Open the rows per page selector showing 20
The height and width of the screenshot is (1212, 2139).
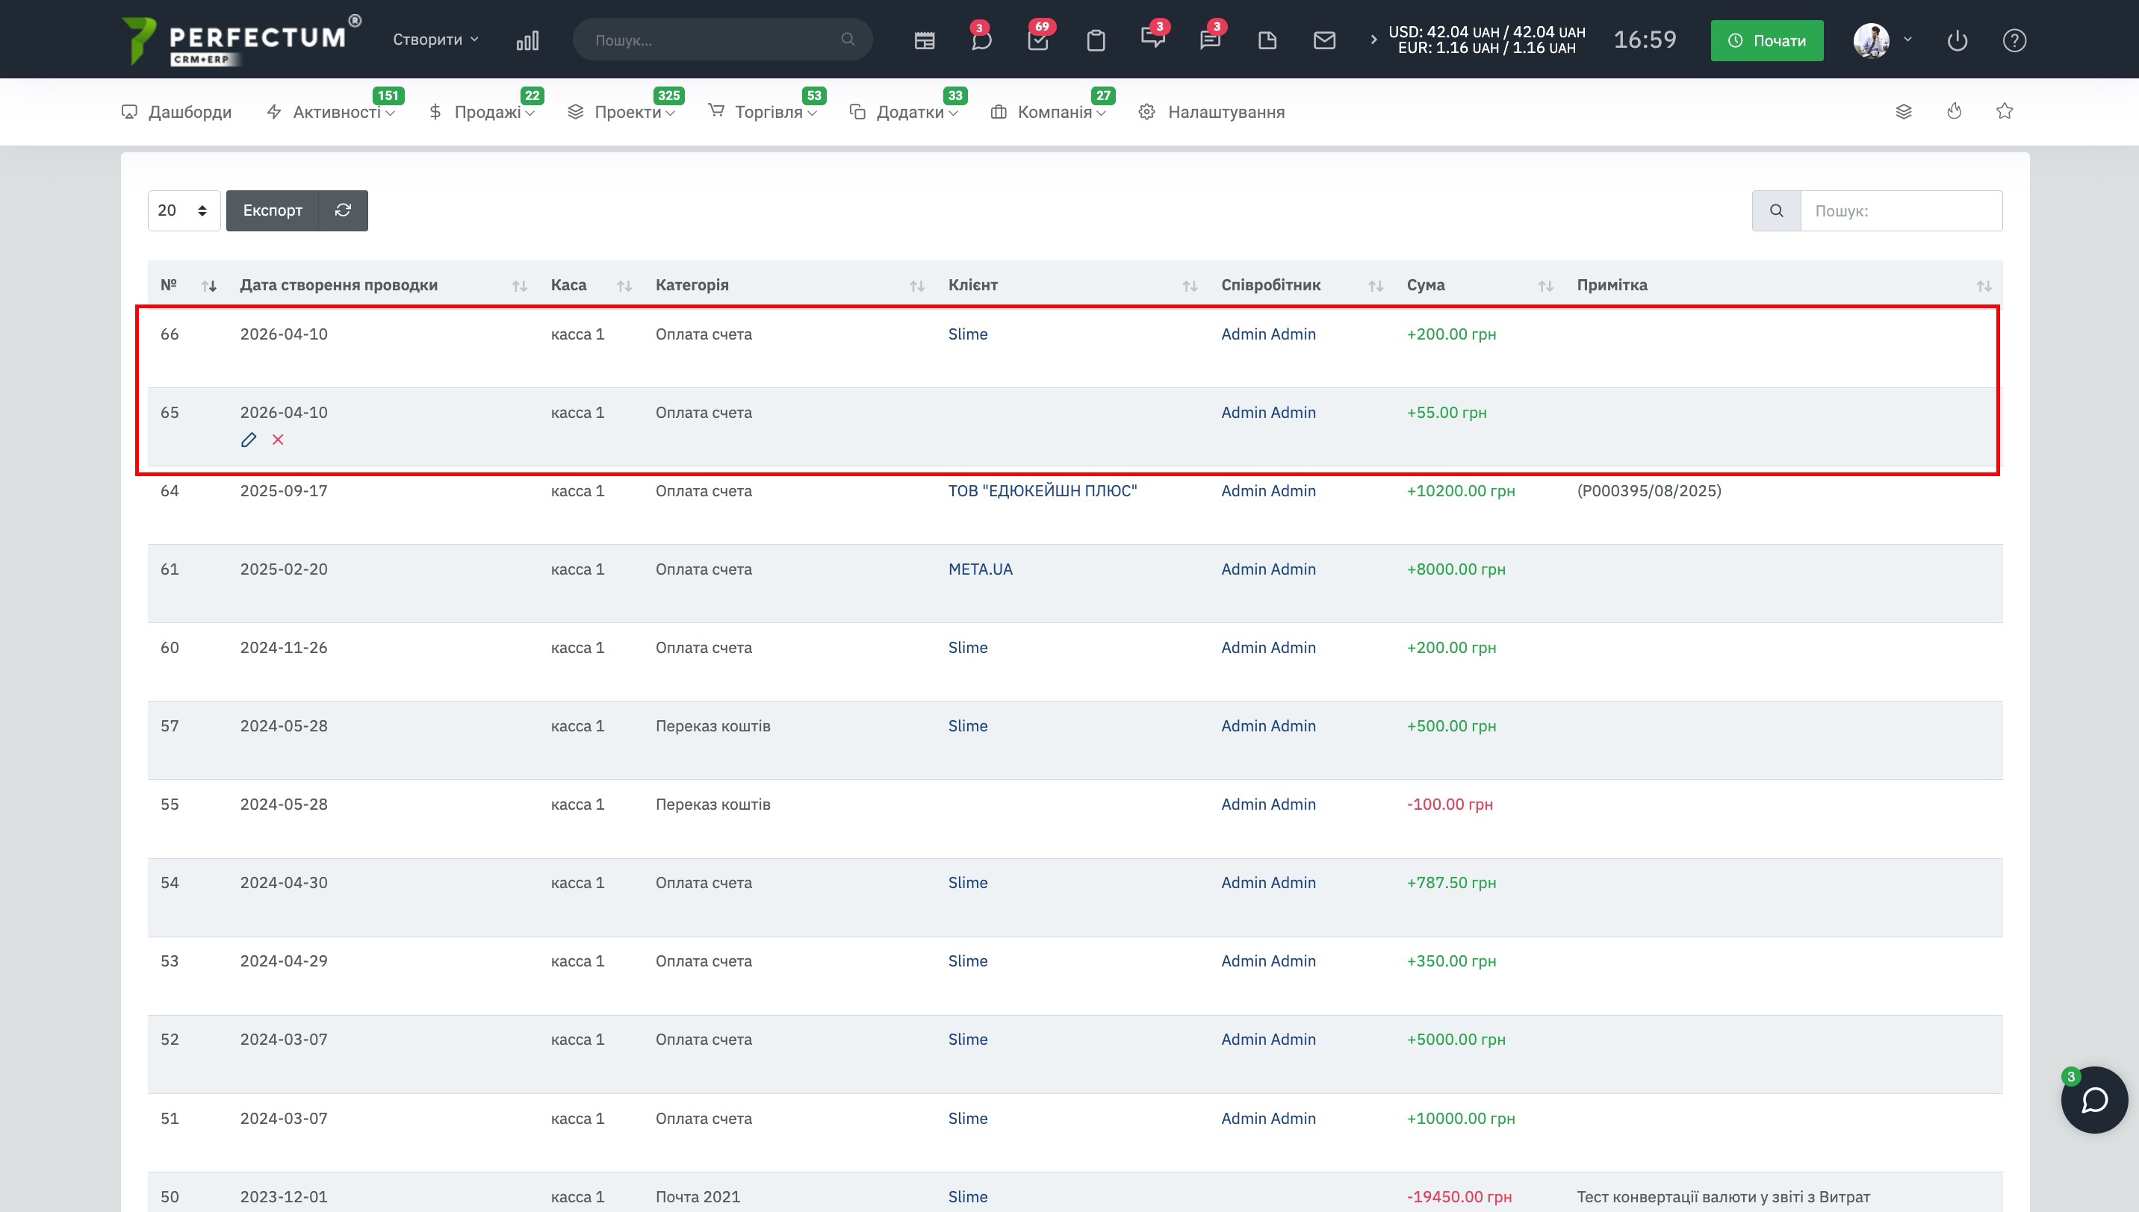pyautogui.click(x=183, y=210)
